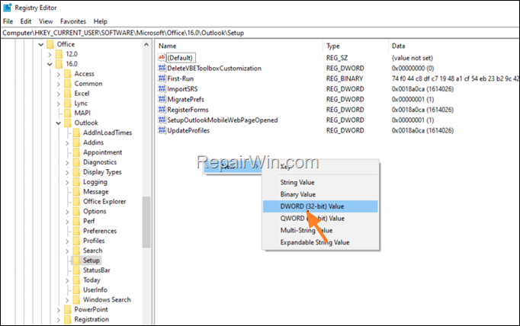Choose QWORD Value from the submenu

coord(320,219)
